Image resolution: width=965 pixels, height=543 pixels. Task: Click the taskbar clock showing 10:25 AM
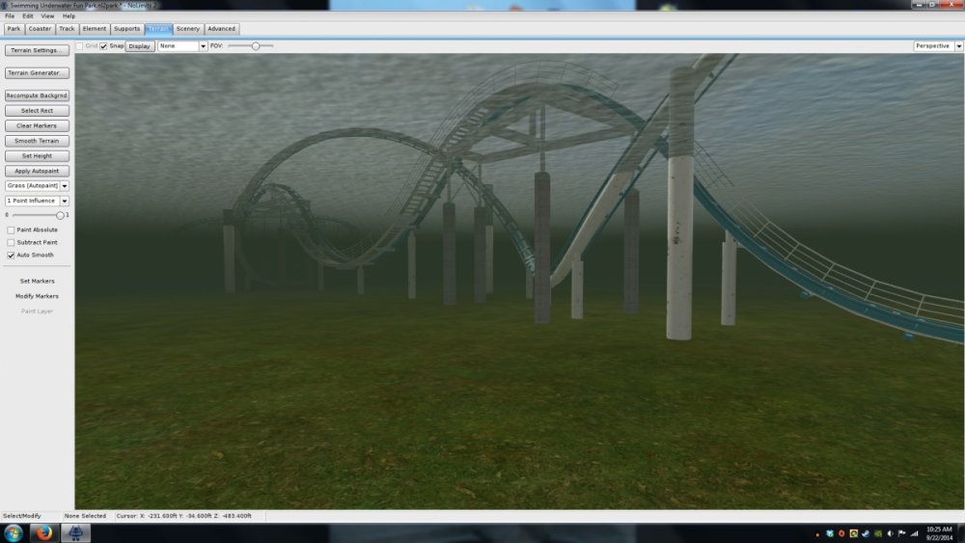pyautogui.click(x=939, y=533)
